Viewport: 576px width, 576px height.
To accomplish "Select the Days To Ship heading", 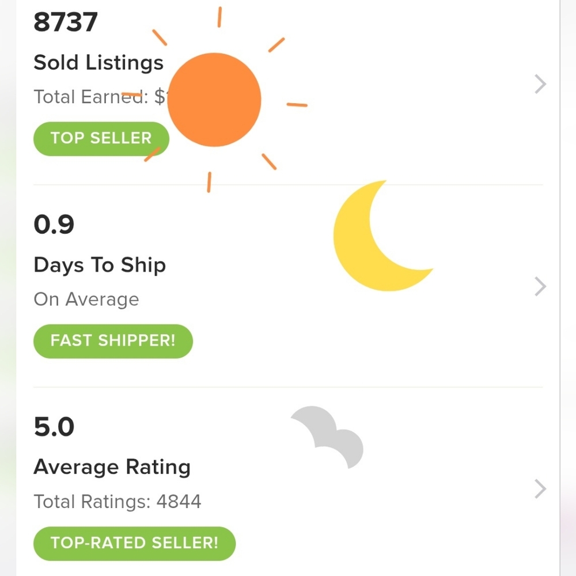I will coord(100,265).
